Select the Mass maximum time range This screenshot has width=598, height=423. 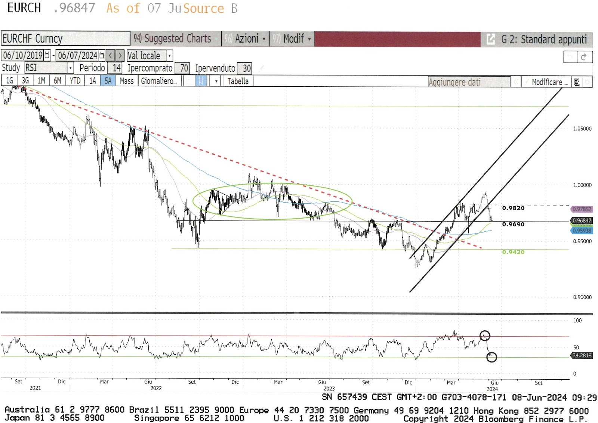[127, 81]
